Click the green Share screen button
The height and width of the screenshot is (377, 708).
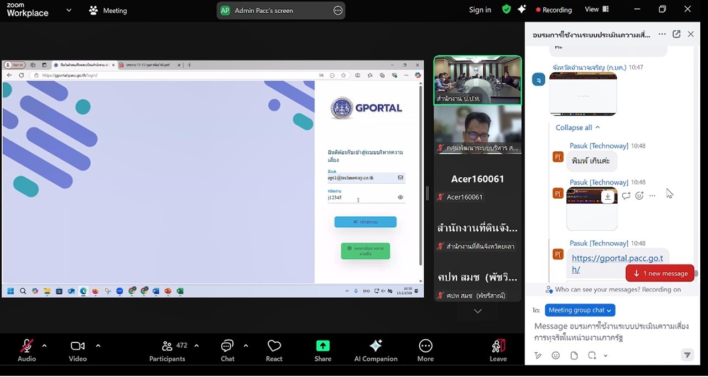point(323,351)
